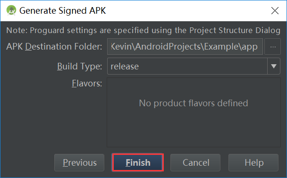The height and width of the screenshot is (178, 287).
Task: Click the Proguard settings note text
Action: [x=143, y=30]
